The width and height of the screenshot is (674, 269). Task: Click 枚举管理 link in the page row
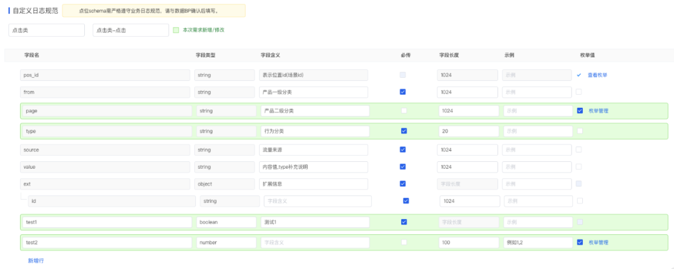[x=598, y=111]
